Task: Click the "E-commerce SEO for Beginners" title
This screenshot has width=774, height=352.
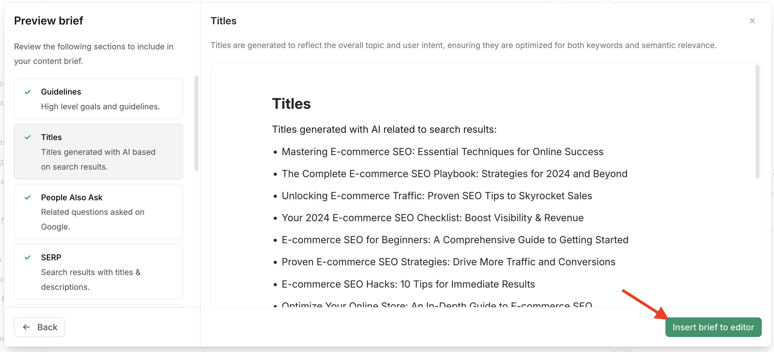Action: click(455, 240)
